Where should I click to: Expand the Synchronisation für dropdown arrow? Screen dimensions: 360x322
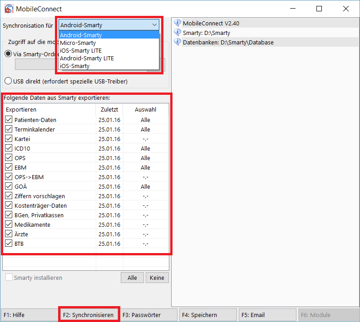pos(154,25)
